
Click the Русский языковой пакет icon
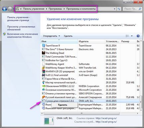[43, 97]
